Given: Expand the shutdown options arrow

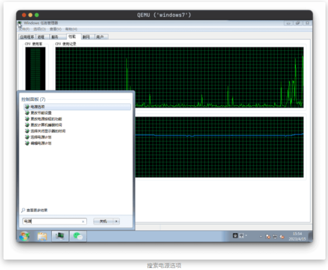Looking at the screenshot, I should pyautogui.click(x=116, y=221).
